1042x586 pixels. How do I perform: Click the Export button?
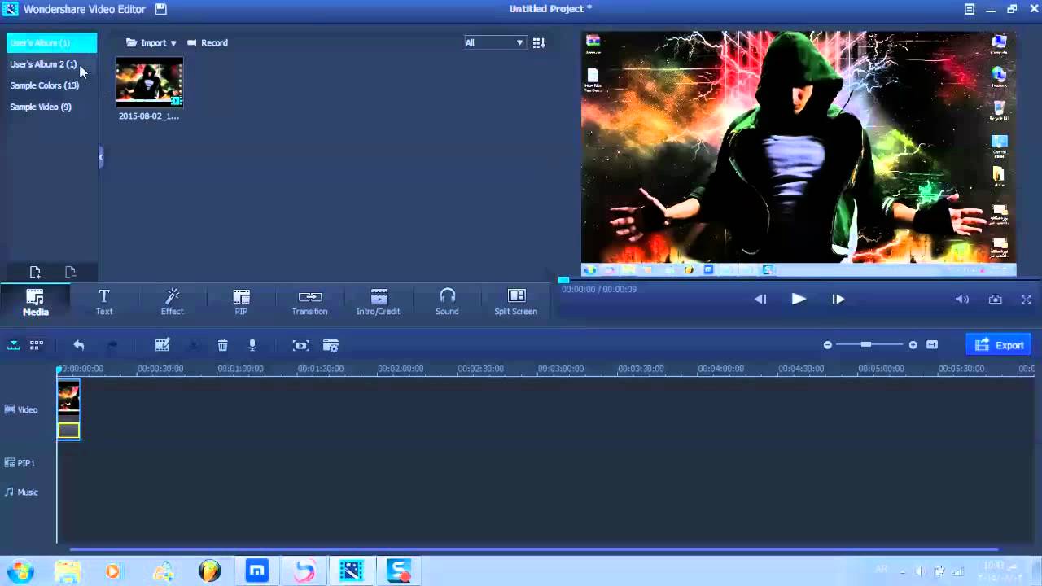coord(999,345)
